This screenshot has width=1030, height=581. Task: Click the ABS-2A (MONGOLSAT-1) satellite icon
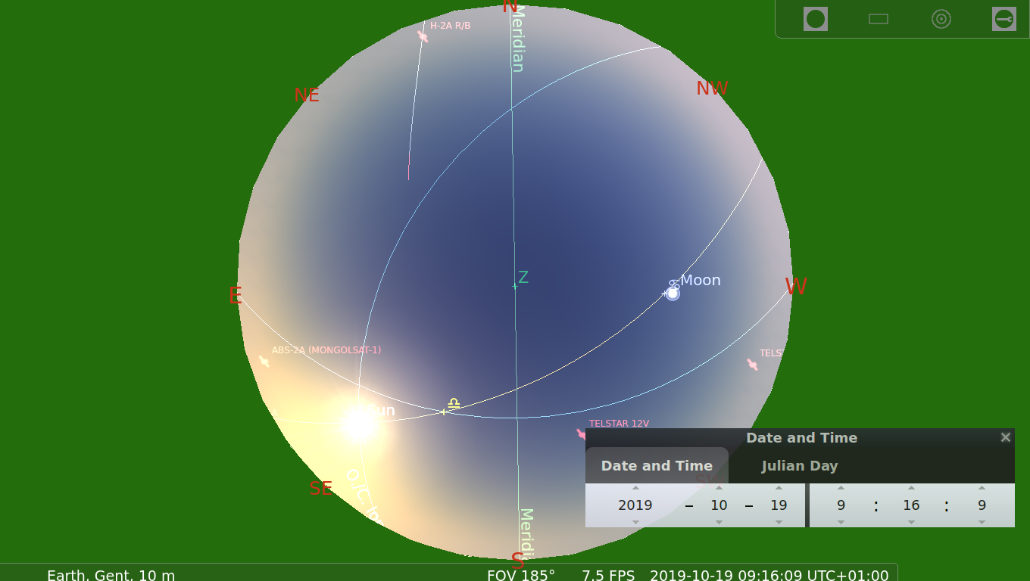click(264, 362)
